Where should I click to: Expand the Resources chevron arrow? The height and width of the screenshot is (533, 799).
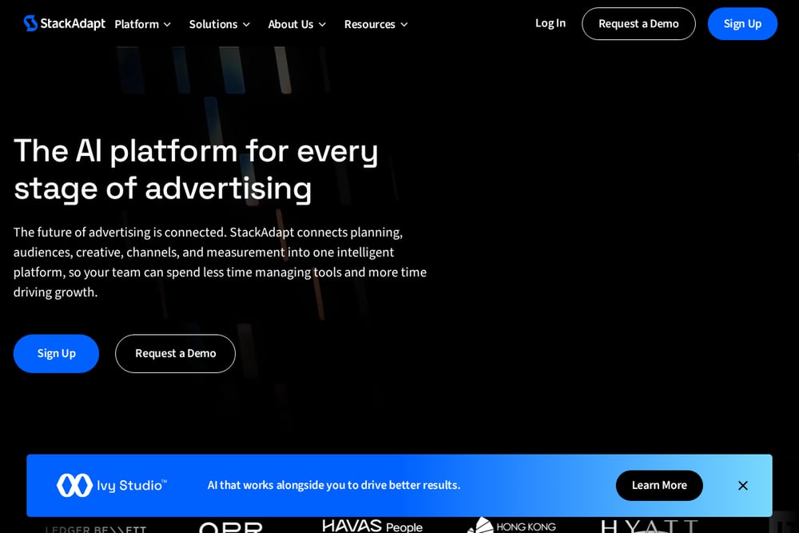(404, 25)
